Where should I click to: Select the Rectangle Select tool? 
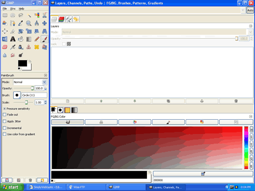[x=5, y=15]
